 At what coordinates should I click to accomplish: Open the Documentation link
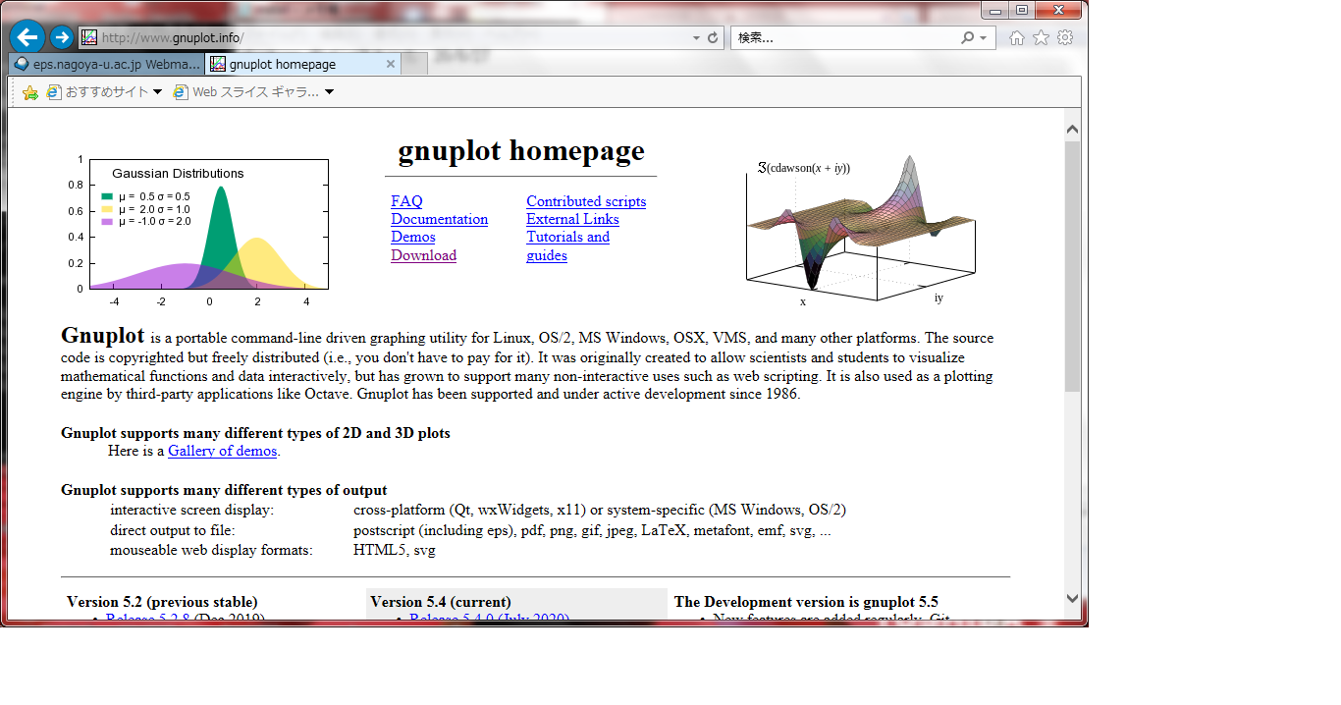(439, 219)
